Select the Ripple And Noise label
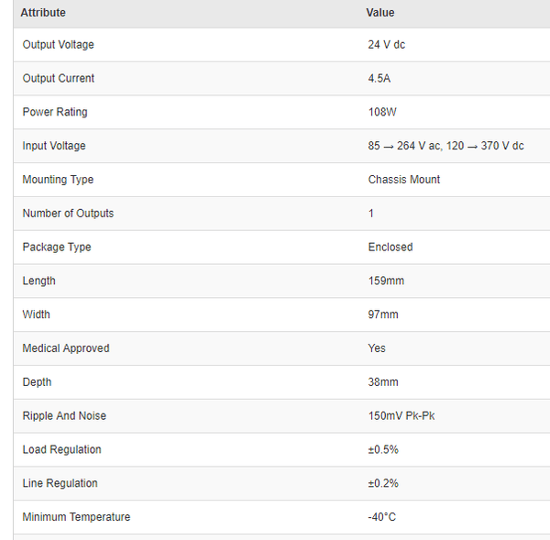 [x=64, y=416]
